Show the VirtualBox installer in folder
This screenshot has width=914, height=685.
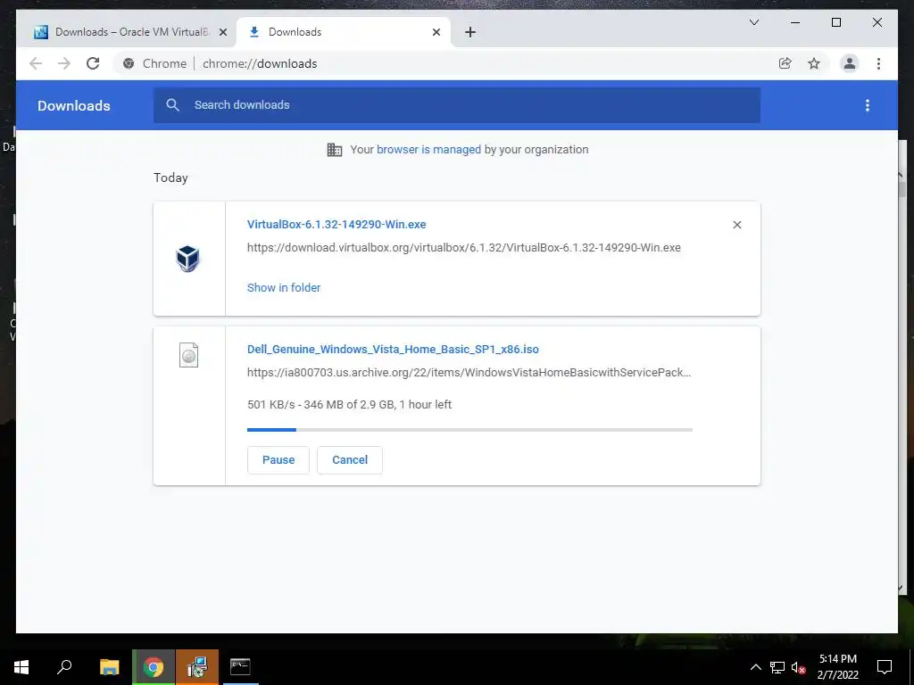[283, 288]
